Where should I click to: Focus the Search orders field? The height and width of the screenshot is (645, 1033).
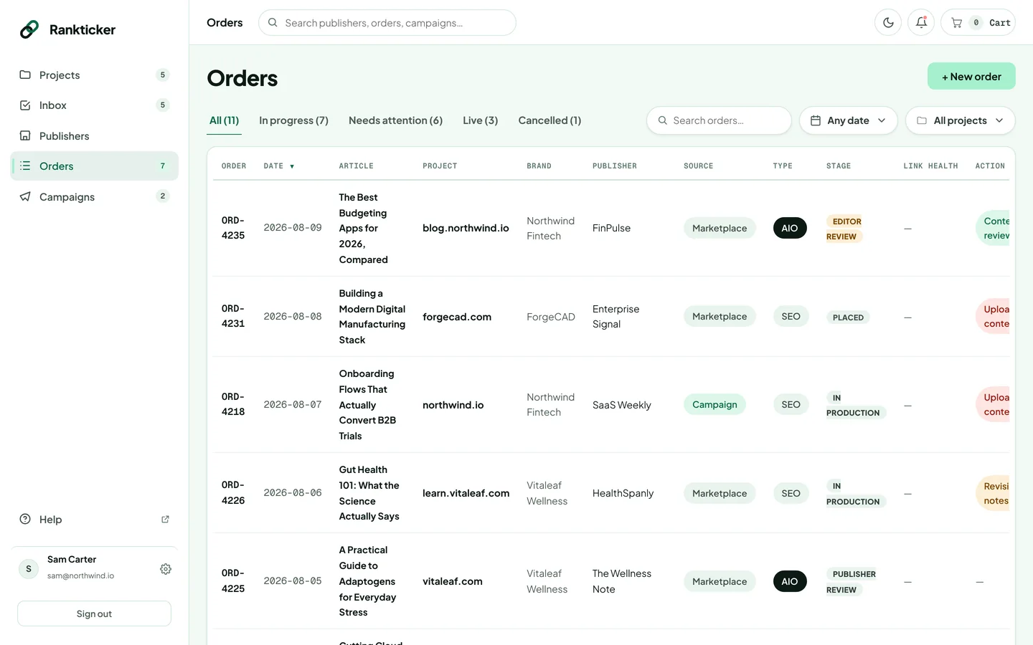pos(719,120)
